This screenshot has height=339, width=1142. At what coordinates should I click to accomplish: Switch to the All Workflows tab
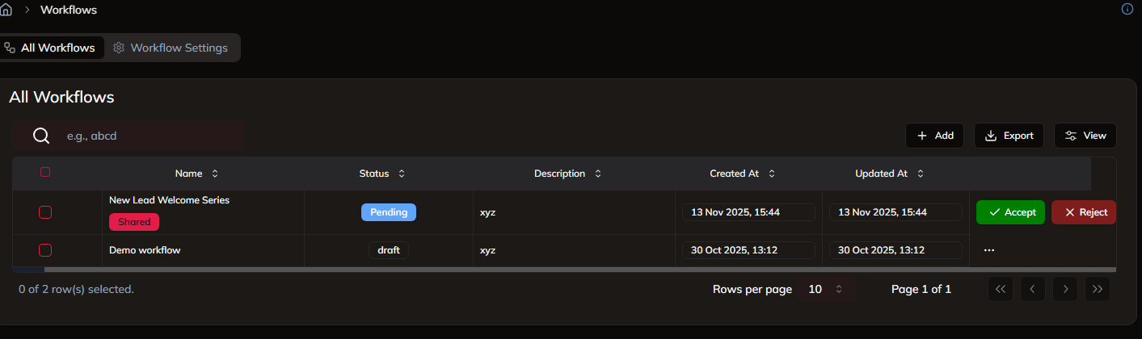point(50,48)
